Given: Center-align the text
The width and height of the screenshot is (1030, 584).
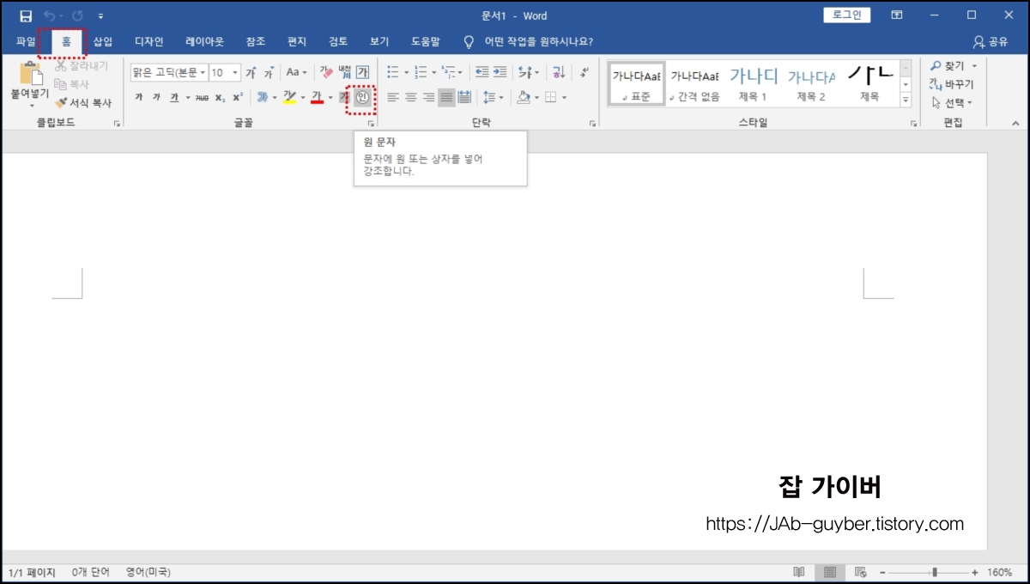Looking at the screenshot, I should click(x=411, y=98).
